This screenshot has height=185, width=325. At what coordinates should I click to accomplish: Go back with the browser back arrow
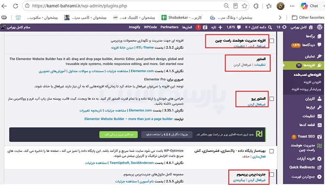[x=4, y=6]
